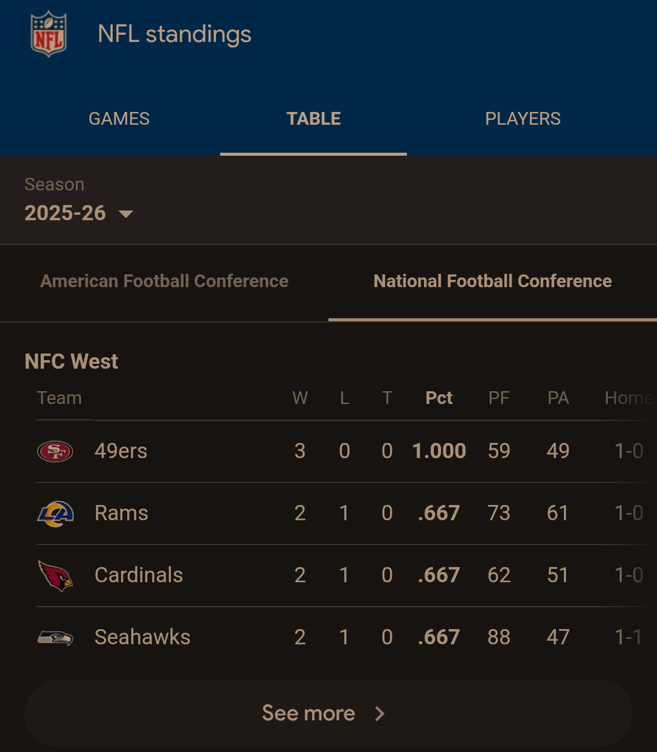Switch to the GAMES tab
This screenshot has width=657, height=752.
coord(119,119)
